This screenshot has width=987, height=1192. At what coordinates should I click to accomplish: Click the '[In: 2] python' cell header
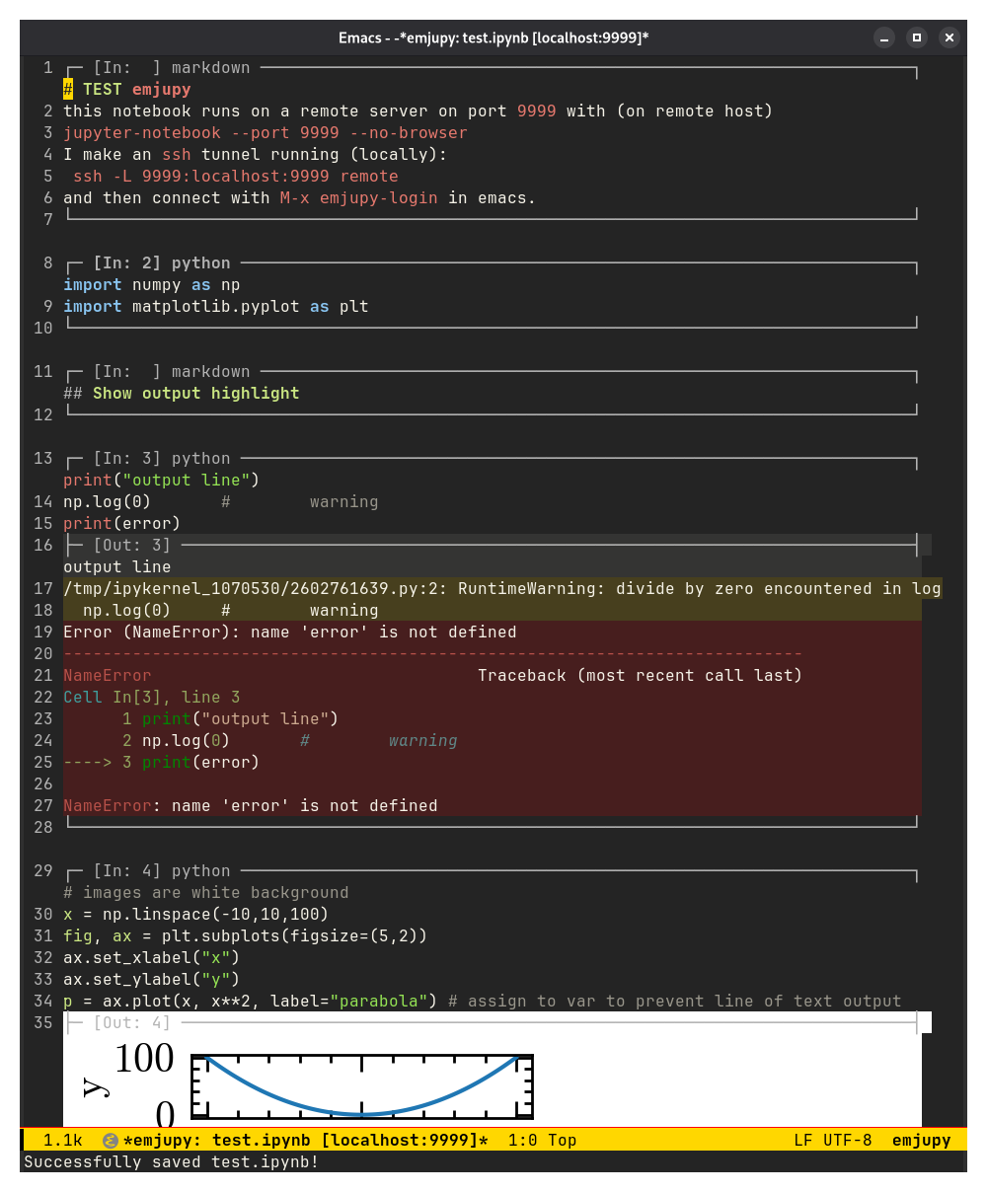(x=162, y=263)
